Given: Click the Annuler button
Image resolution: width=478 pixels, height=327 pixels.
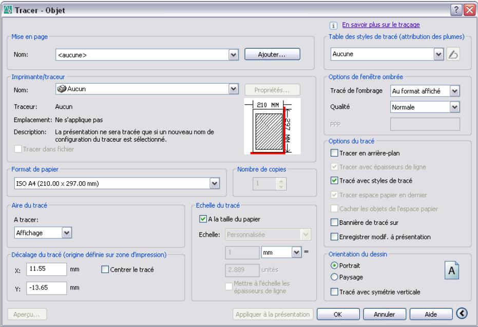Looking at the screenshot, I should (385, 314).
